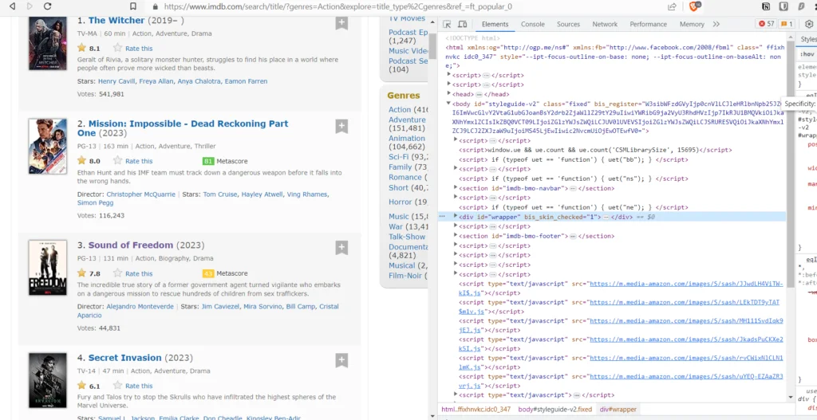Click the browser address bar URL
Viewport: 817px width, 420px height.
click(x=338, y=6)
